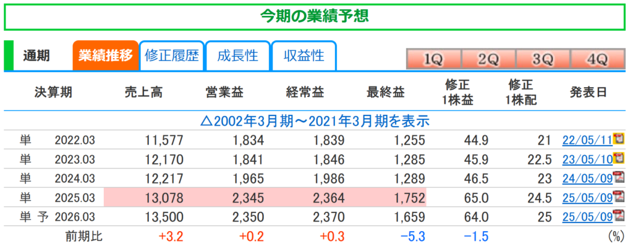Select the 2023.03 period cell
This screenshot has width=633, height=244.
(x=75, y=160)
